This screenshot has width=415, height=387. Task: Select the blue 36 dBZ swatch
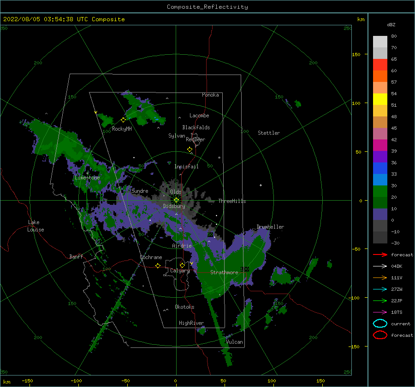pyautogui.click(x=380, y=168)
